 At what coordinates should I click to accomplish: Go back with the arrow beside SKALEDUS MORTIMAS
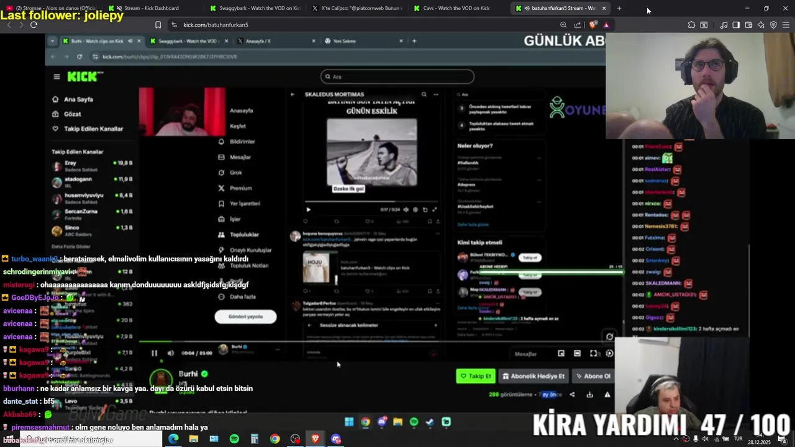click(293, 94)
